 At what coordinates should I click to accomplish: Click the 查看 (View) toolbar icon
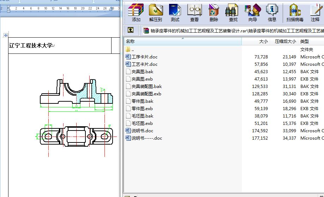[194, 12]
